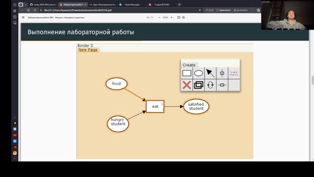Select the hungry student place
The height and width of the screenshot is (177, 314).
point(118,123)
